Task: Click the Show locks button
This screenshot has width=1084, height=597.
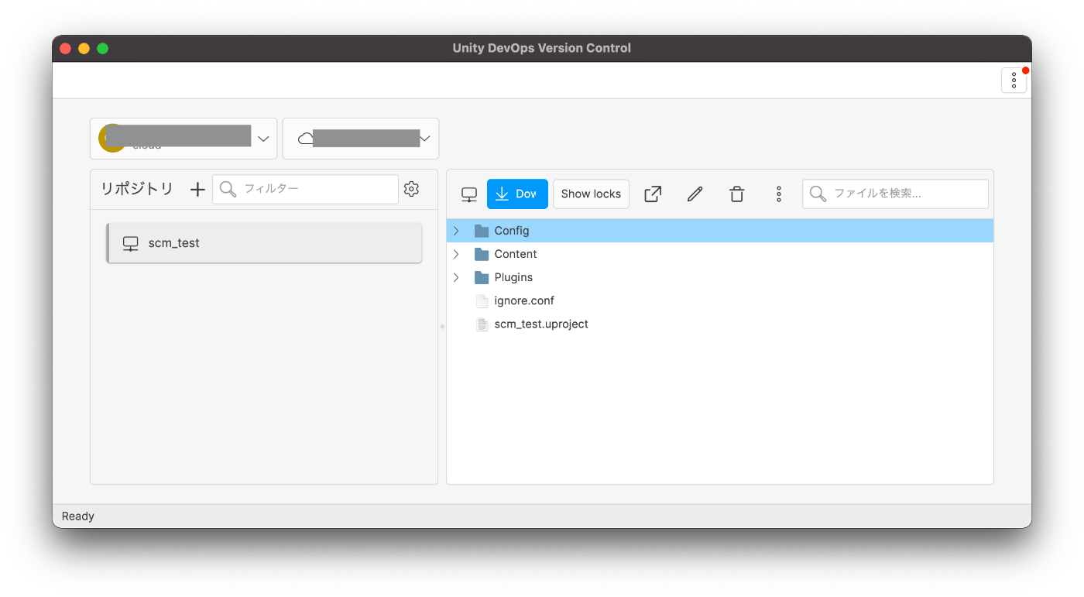Action: [x=591, y=194]
